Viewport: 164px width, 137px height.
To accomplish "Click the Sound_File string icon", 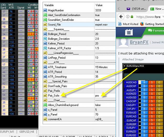I will pyautogui.click(x=45, y=25).
